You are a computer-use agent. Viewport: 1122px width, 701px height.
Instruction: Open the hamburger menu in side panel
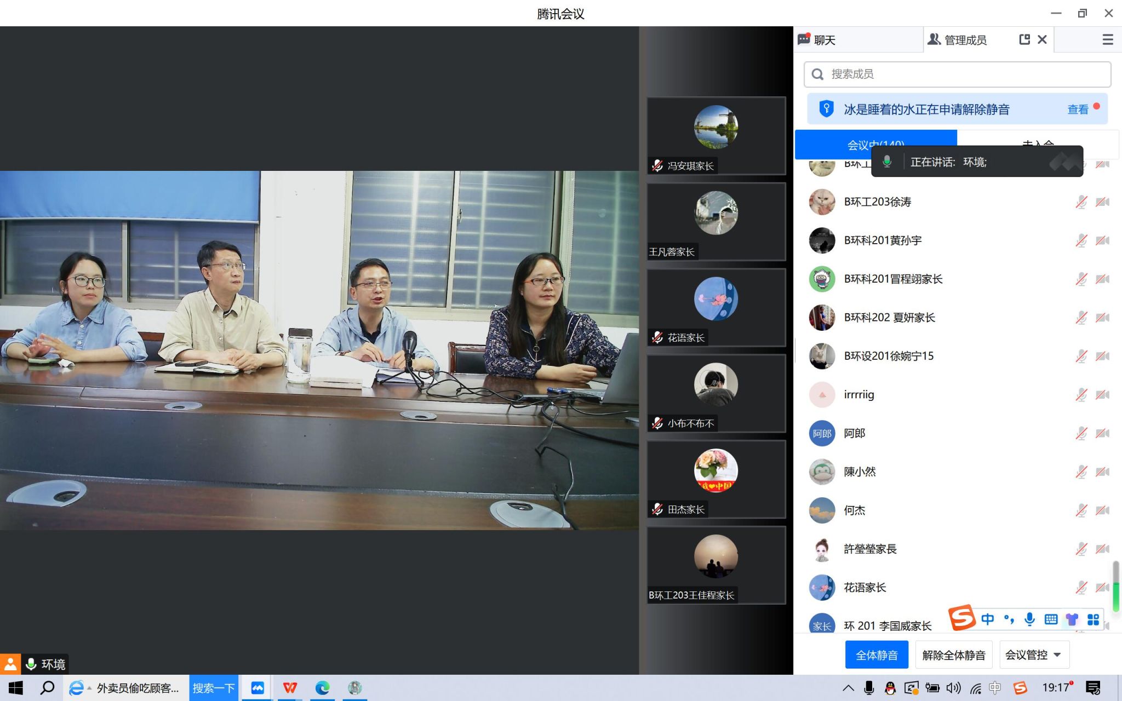click(x=1107, y=39)
